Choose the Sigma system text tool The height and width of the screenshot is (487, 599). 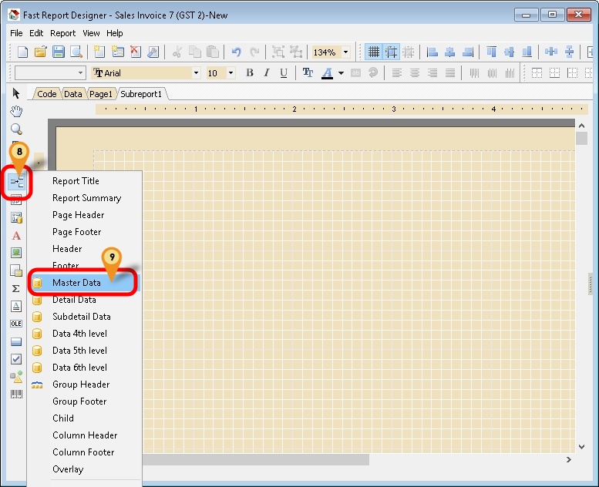click(16, 288)
